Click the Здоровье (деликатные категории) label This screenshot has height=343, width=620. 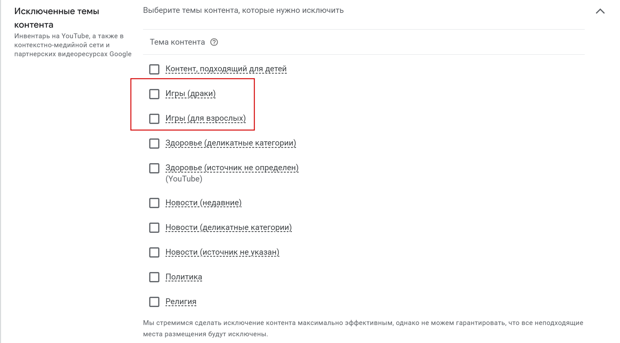click(231, 143)
